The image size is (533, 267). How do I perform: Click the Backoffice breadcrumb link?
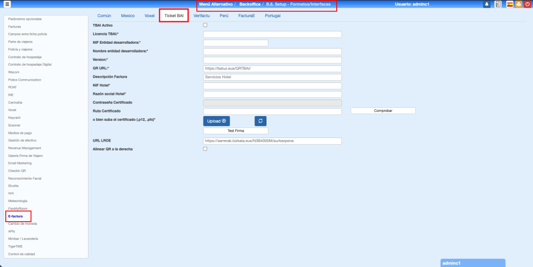click(x=250, y=4)
